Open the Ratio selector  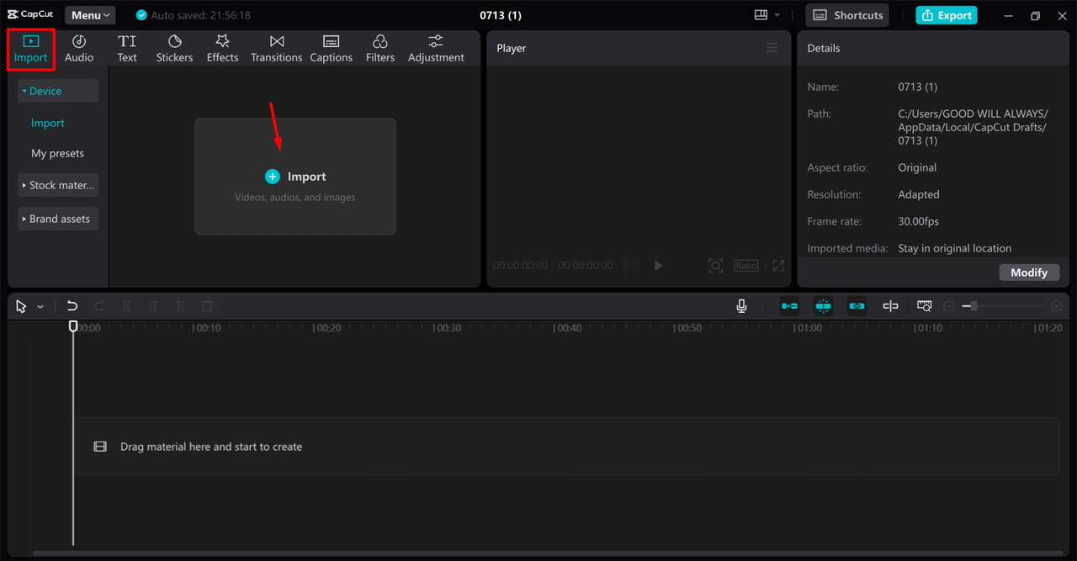pos(746,266)
